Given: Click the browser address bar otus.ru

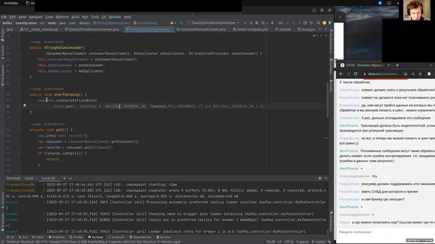Looking at the screenshot, I should (383, 74).
